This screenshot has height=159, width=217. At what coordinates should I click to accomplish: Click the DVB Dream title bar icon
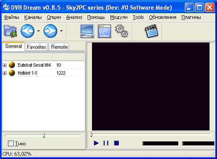coord(6,7)
